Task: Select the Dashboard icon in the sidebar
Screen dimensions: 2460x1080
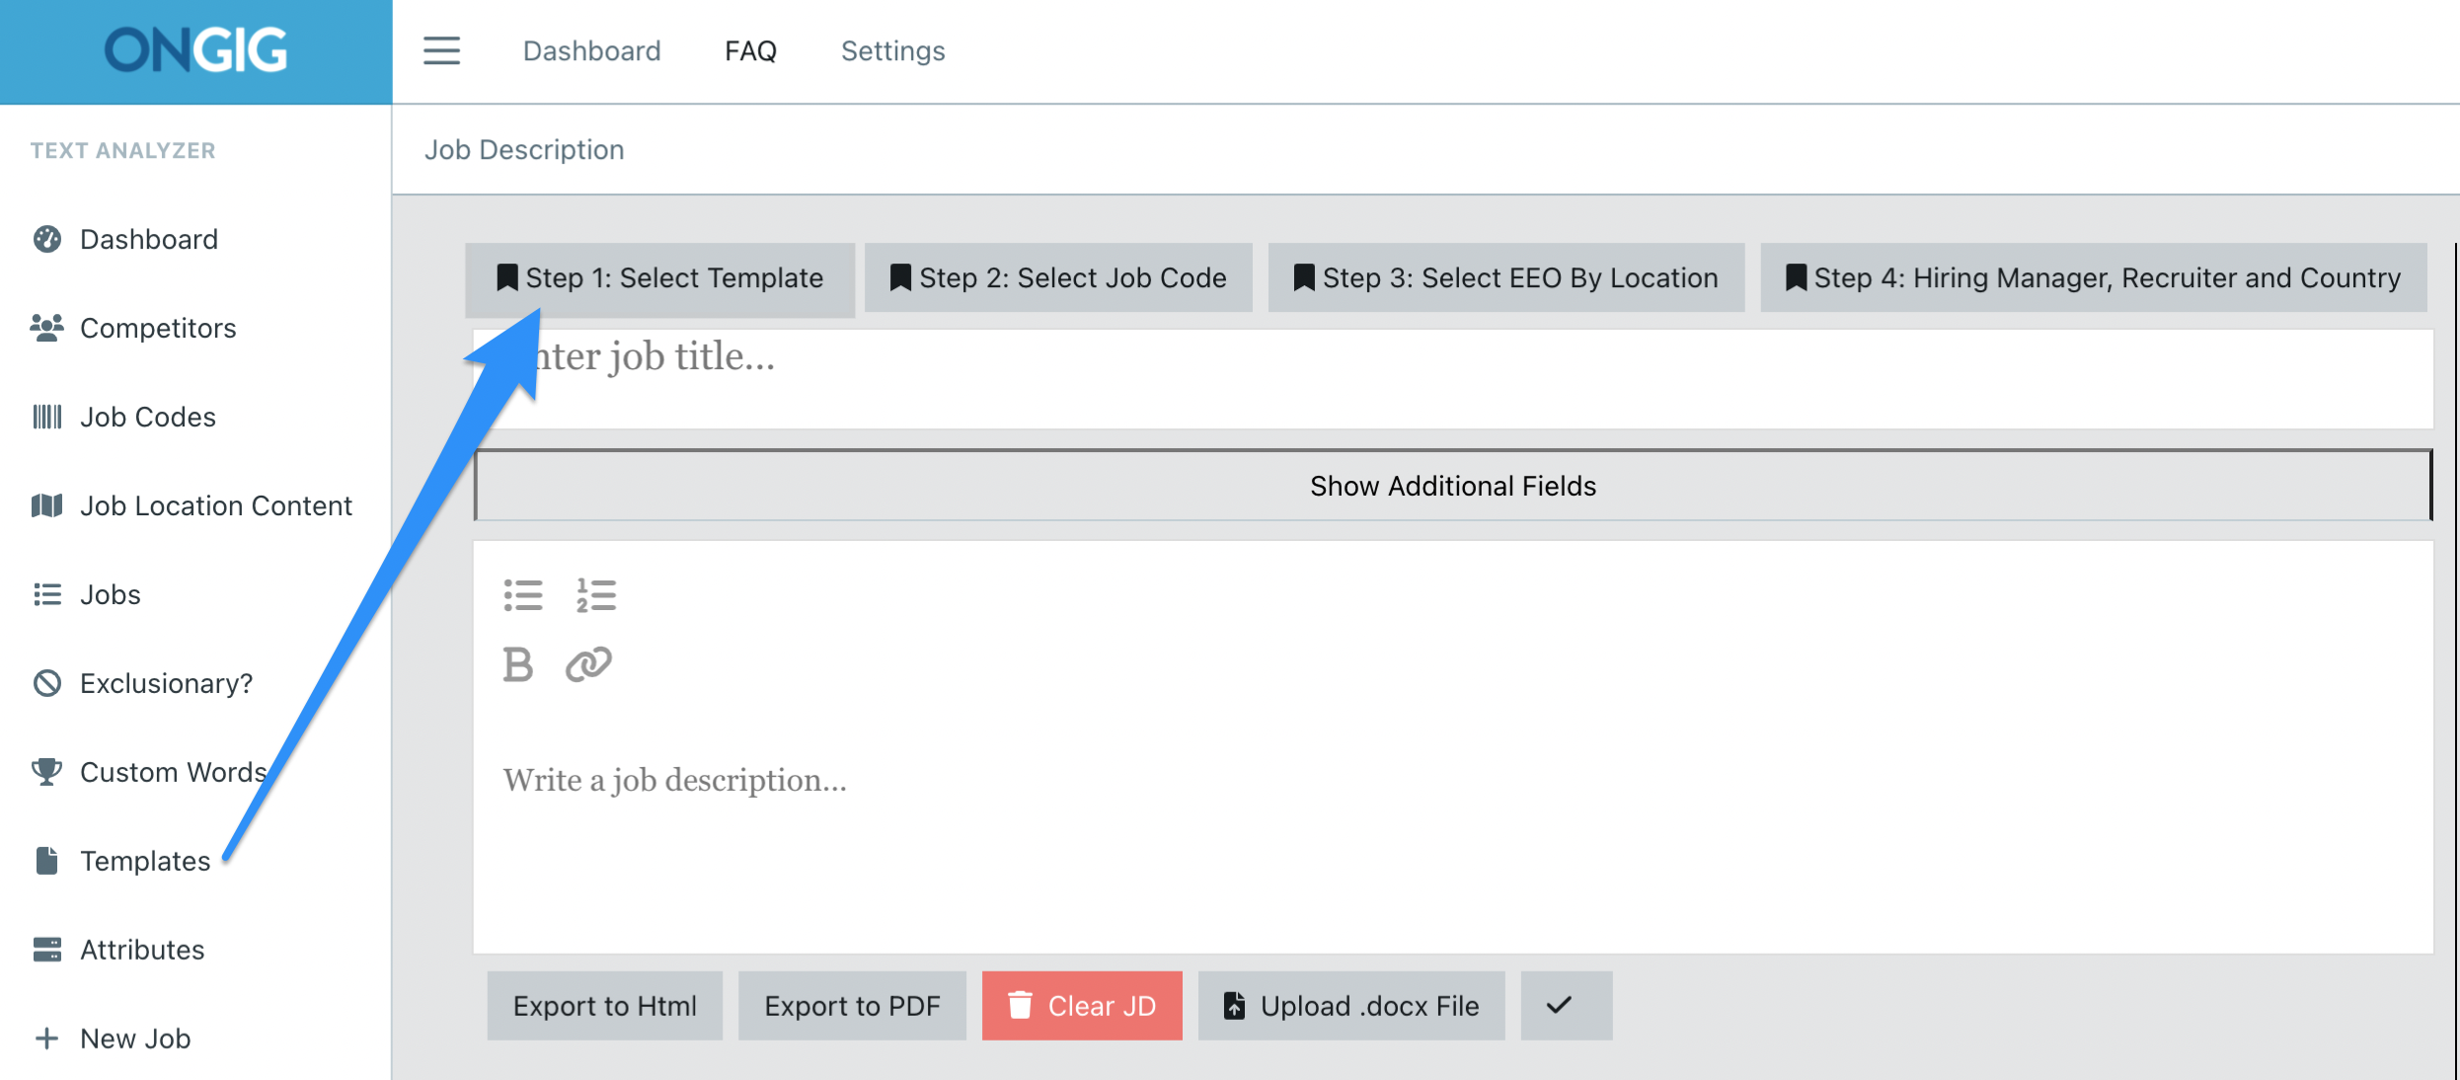Action: click(x=46, y=238)
